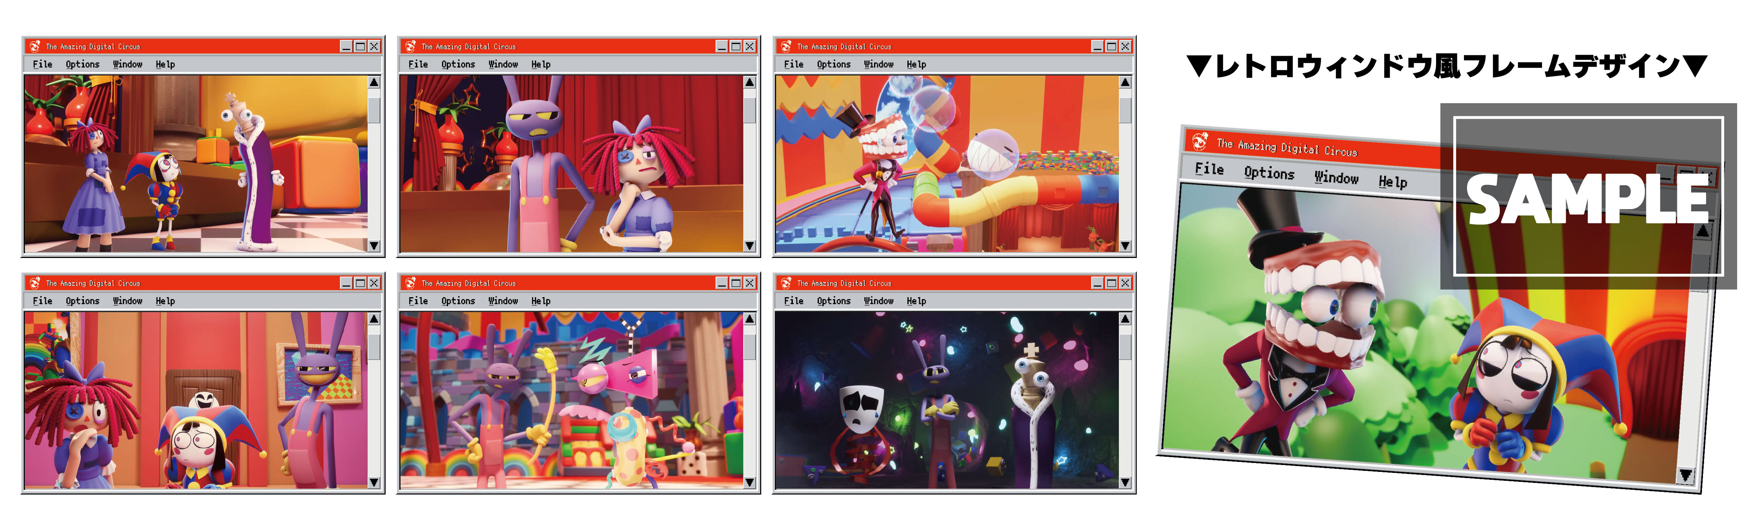1757x529 pixels.
Task: Minimize the Jax-and-Zooble window
Action: pos(722,283)
